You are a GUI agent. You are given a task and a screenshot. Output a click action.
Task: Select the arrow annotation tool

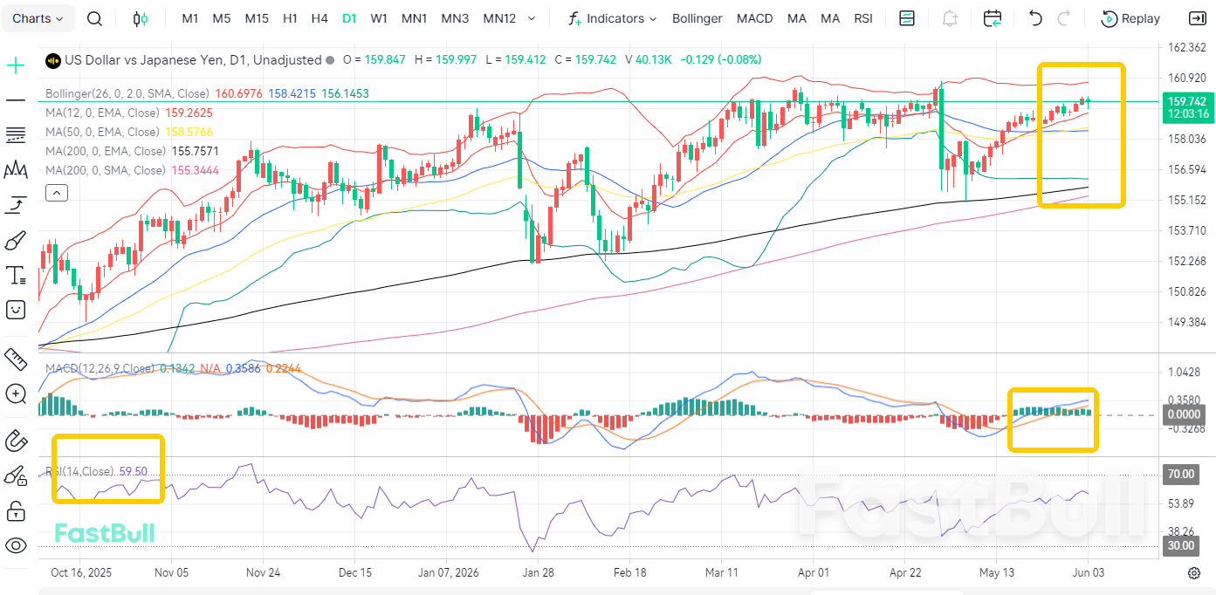16,205
